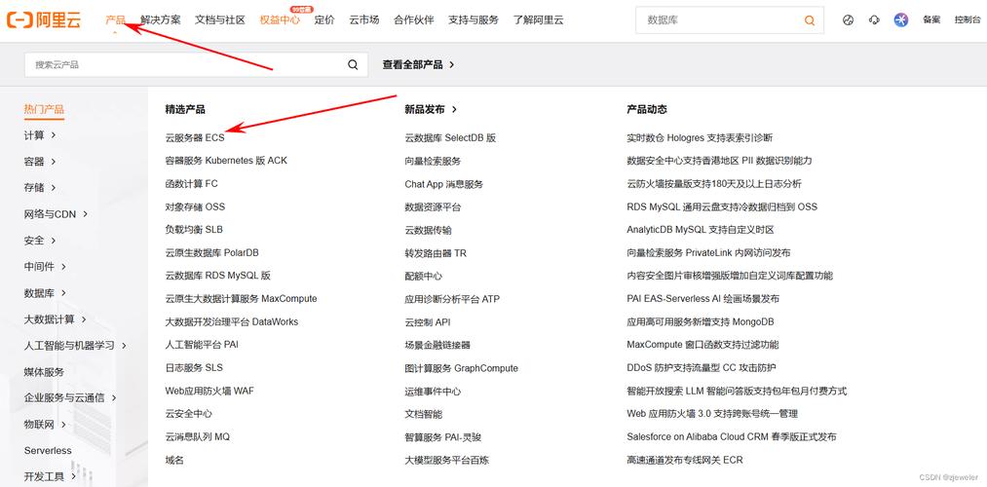987x487 pixels.
Task: Open the 域名 product link
Action: (174, 460)
